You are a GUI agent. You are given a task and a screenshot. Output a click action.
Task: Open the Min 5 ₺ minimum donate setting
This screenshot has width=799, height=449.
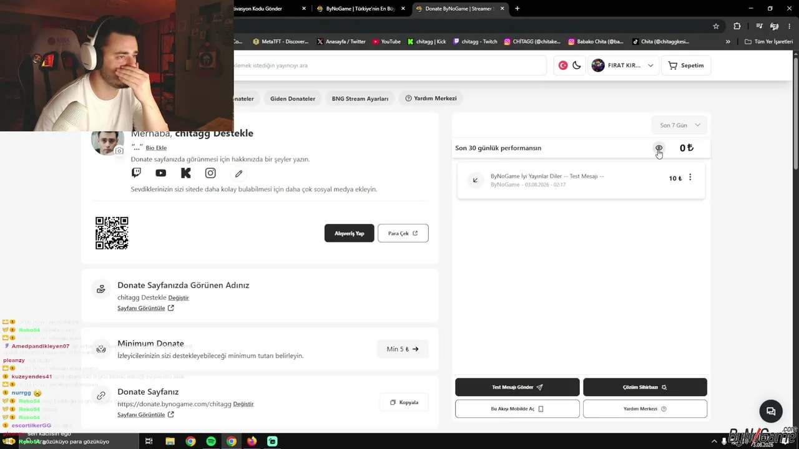403,349
